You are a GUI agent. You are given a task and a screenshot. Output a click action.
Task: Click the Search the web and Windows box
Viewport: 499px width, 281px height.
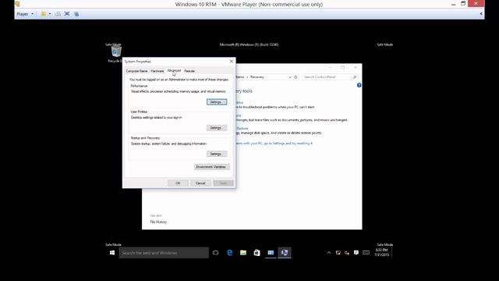click(164, 253)
